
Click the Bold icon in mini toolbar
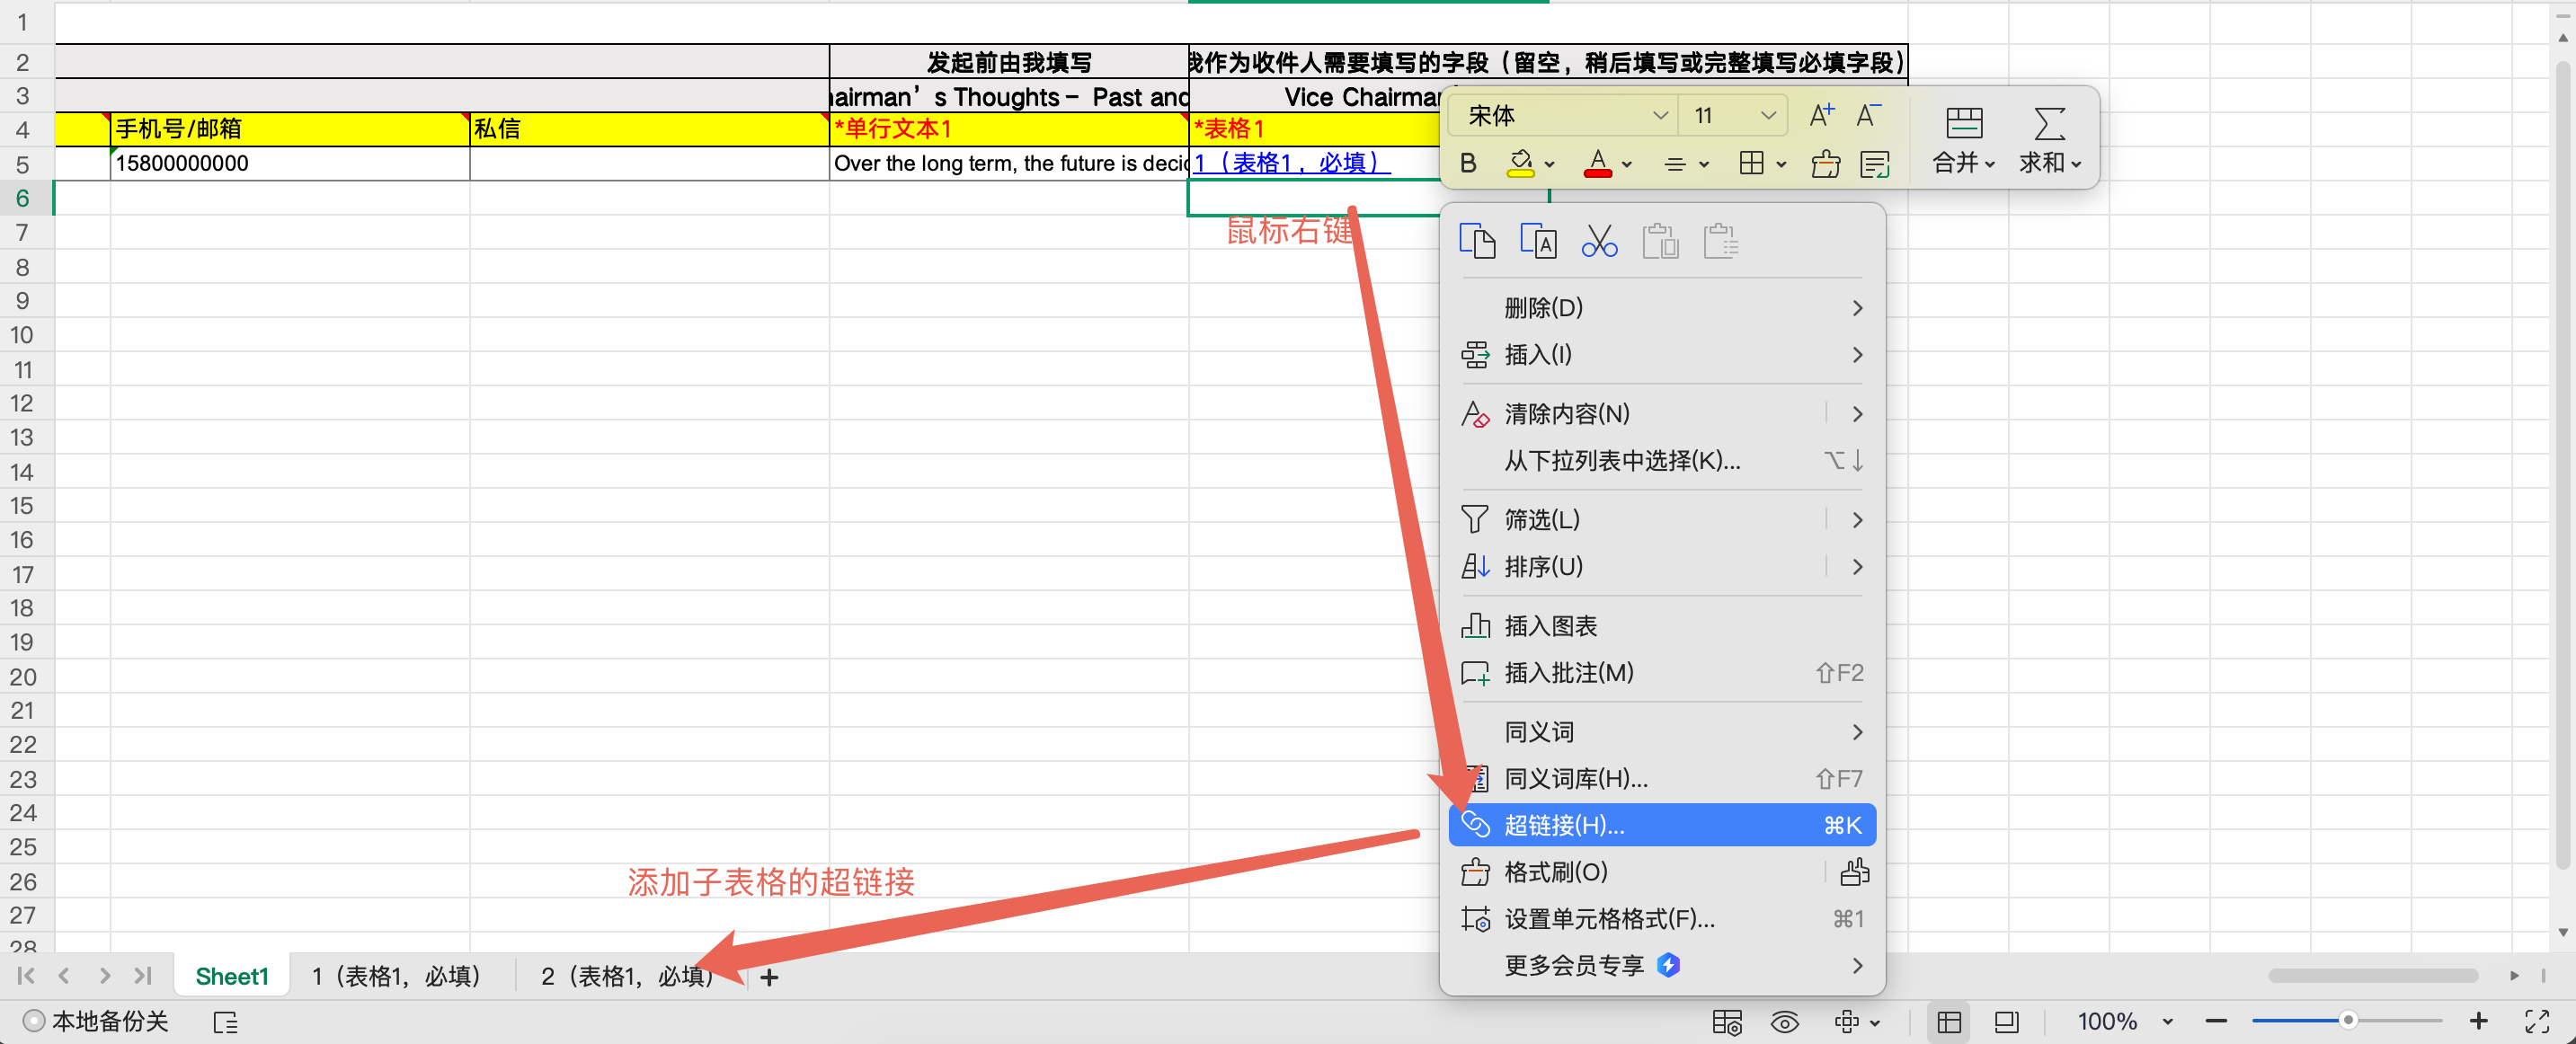tap(1467, 163)
